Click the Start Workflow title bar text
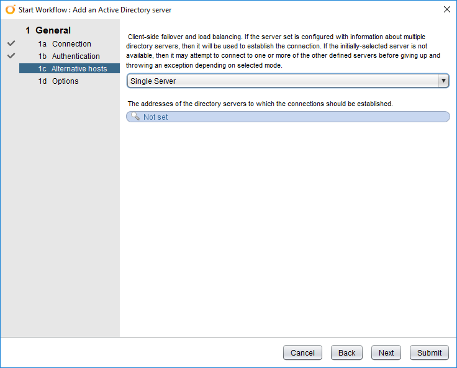Viewport: 457px width, 368px height. tap(95, 10)
